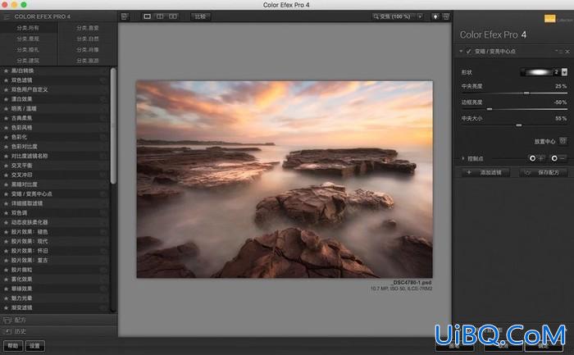Click the preset icon on 双色滤镜 row

pos(102,80)
